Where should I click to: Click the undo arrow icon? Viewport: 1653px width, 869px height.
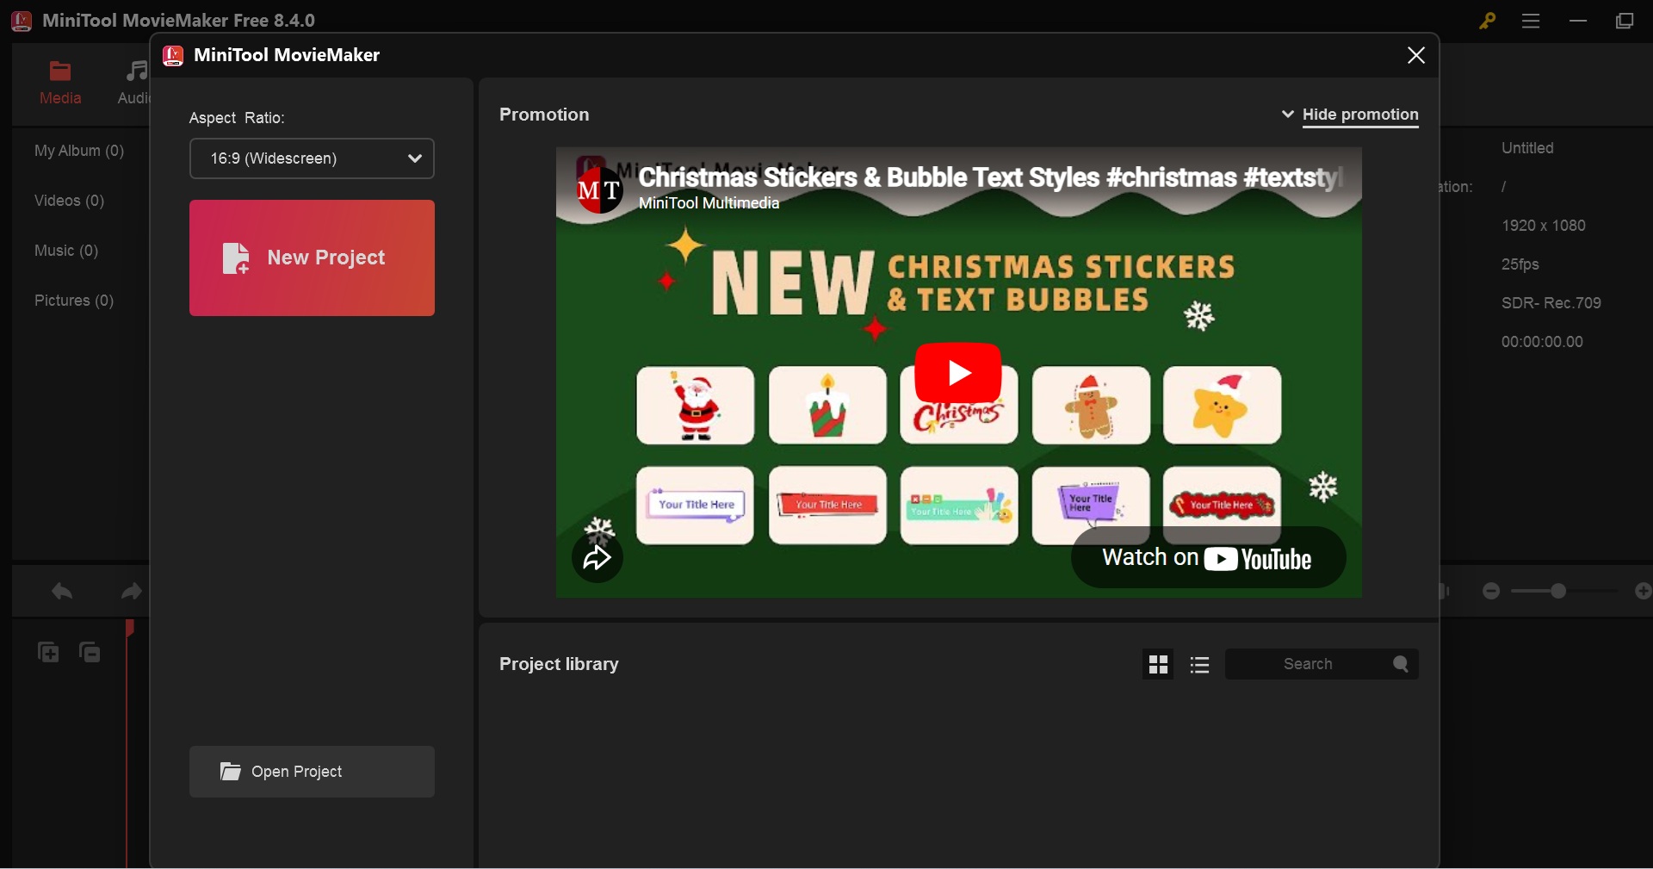pos(61,592)
